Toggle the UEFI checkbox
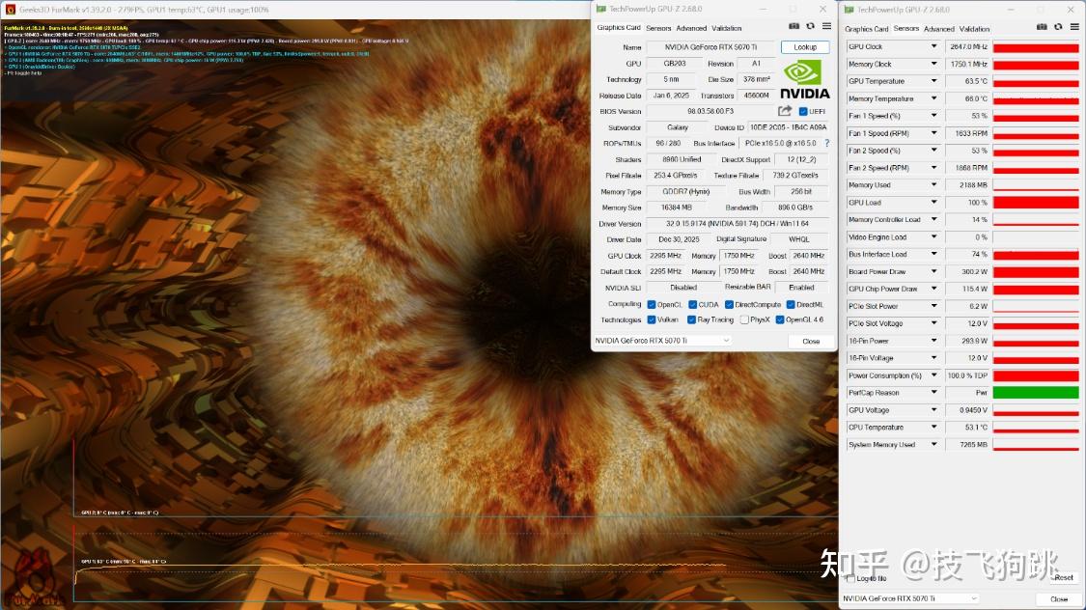Image resolution: width=1086 pixels, height=610 pixels. pos(803,111)
